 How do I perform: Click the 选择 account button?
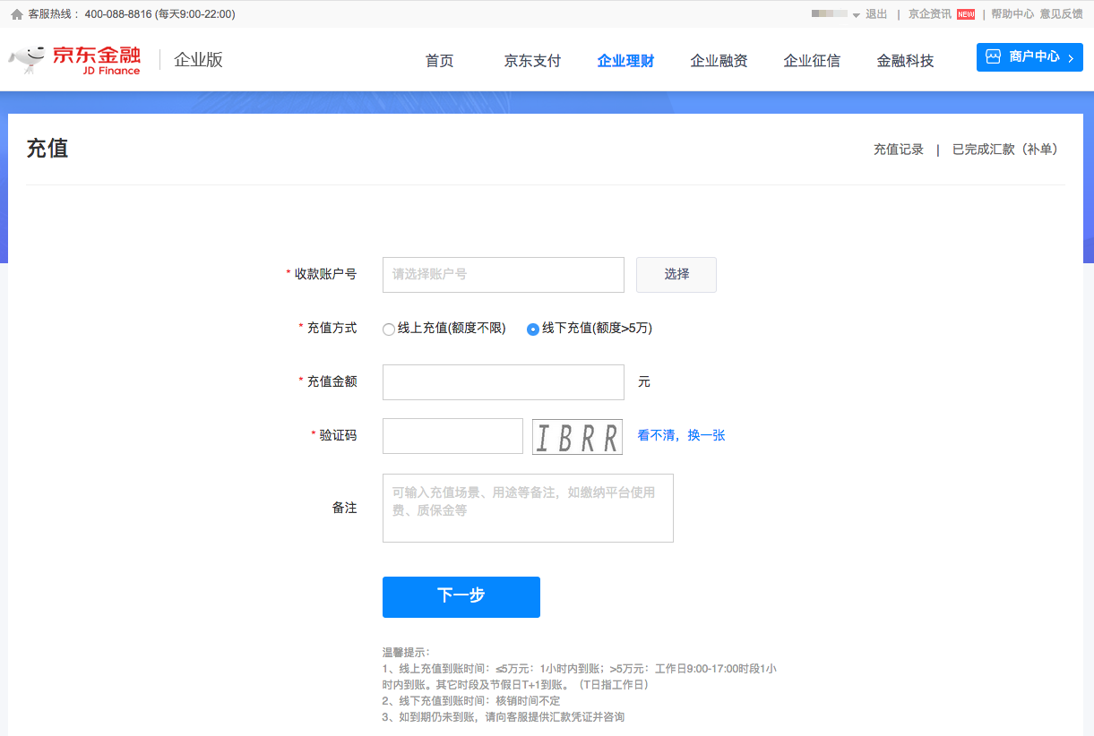[x=676, y=275]
